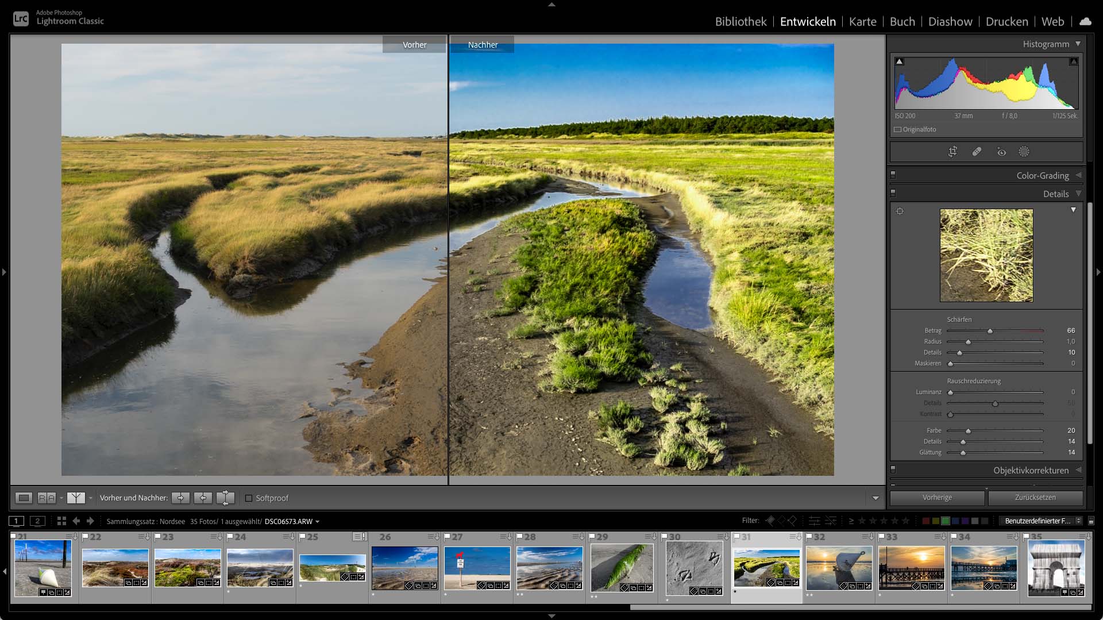1103x620 pixels.
Task: Switch to Loupe single view mode
Action: tap(24, 498)
